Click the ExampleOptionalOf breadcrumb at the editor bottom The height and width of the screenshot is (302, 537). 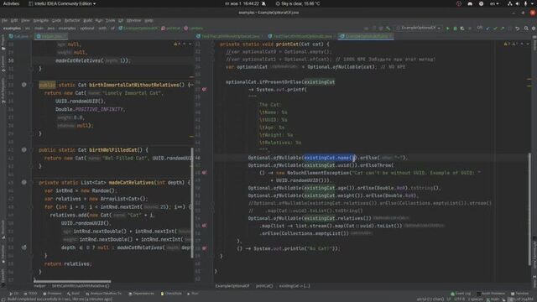tap(232, 285)
